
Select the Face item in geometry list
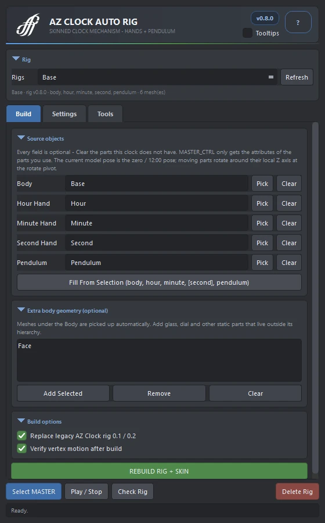coord(24,346)
